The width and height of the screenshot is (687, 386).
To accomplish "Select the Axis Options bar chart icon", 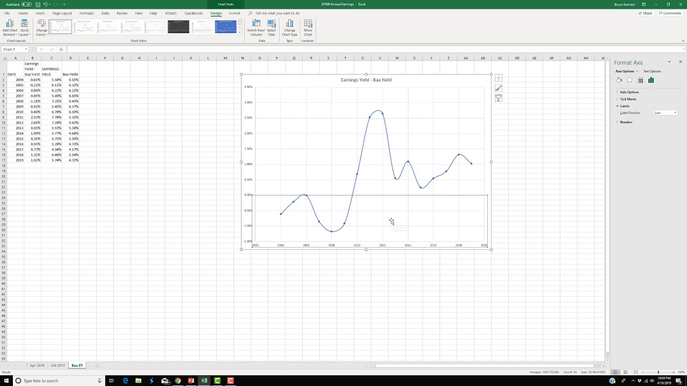I will click(651, 80).
